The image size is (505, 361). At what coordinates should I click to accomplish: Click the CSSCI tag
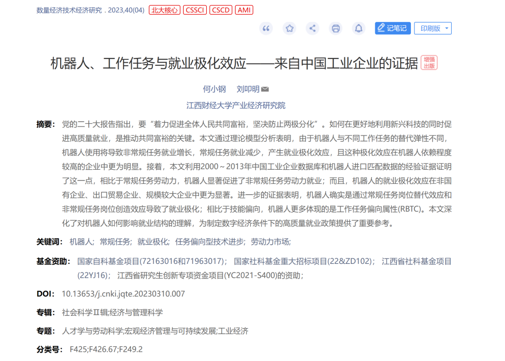(x=195, y=10)
